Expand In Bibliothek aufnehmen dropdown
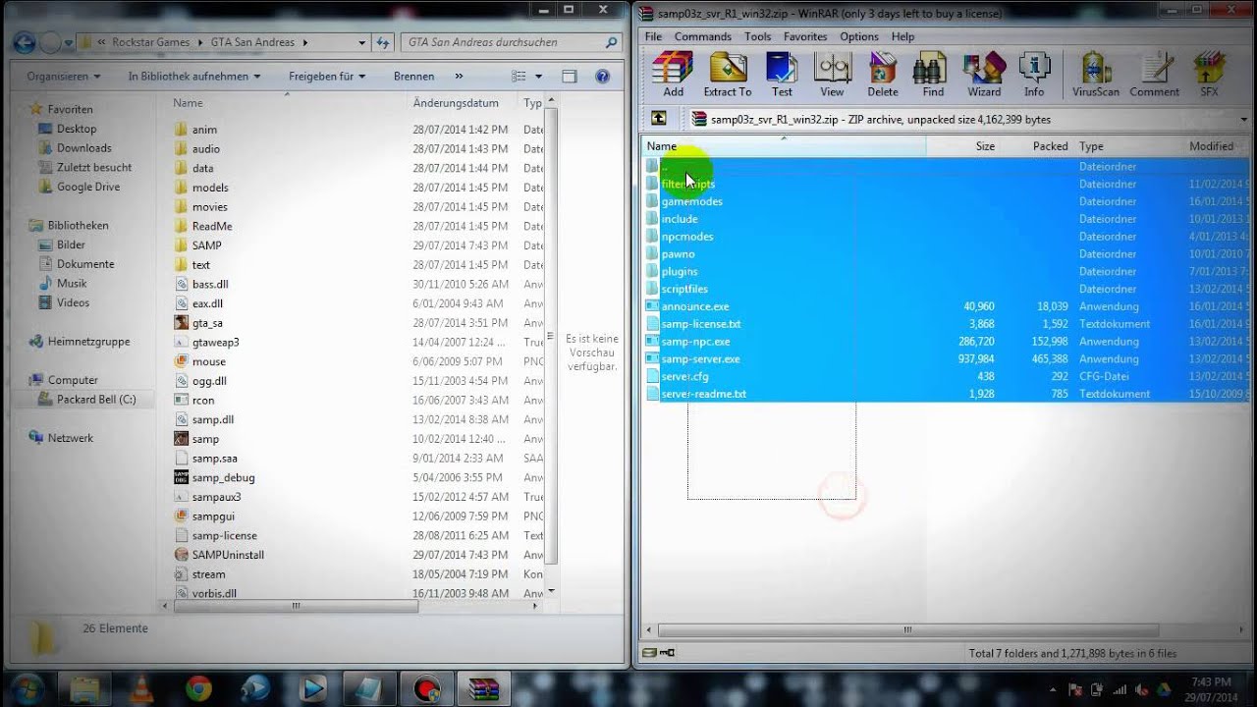This screenshot has width=1257, height=707. [x=194, y=76]
